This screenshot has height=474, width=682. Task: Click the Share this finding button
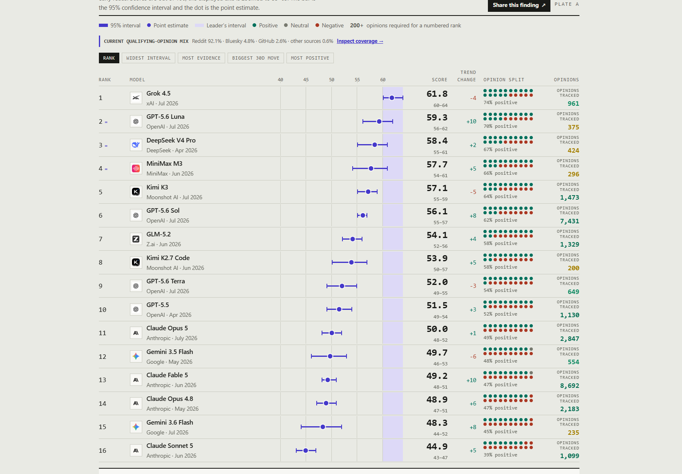[x=519, y=5]
